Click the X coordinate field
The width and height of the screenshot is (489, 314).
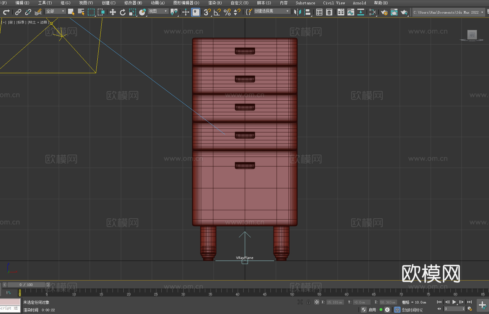tap(335, 302)
